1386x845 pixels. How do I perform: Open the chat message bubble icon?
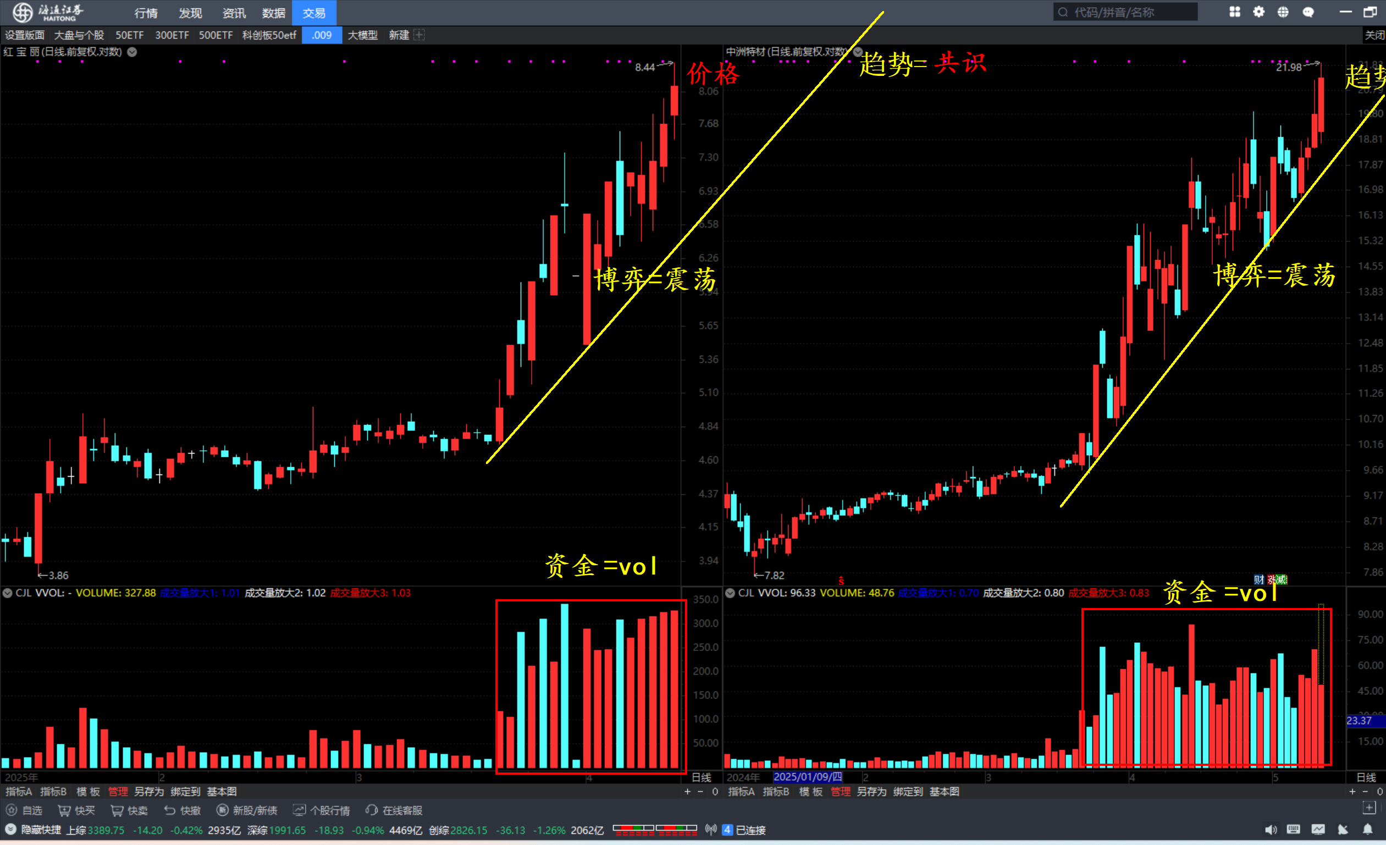pyautogui.click(x=1308, y=12)
